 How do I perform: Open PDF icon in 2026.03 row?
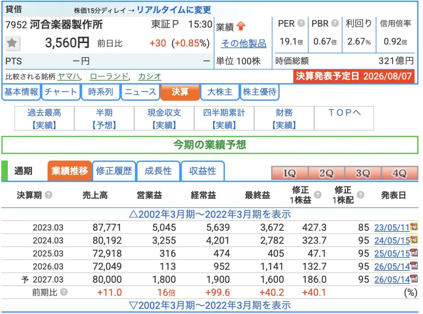[414, 265]
